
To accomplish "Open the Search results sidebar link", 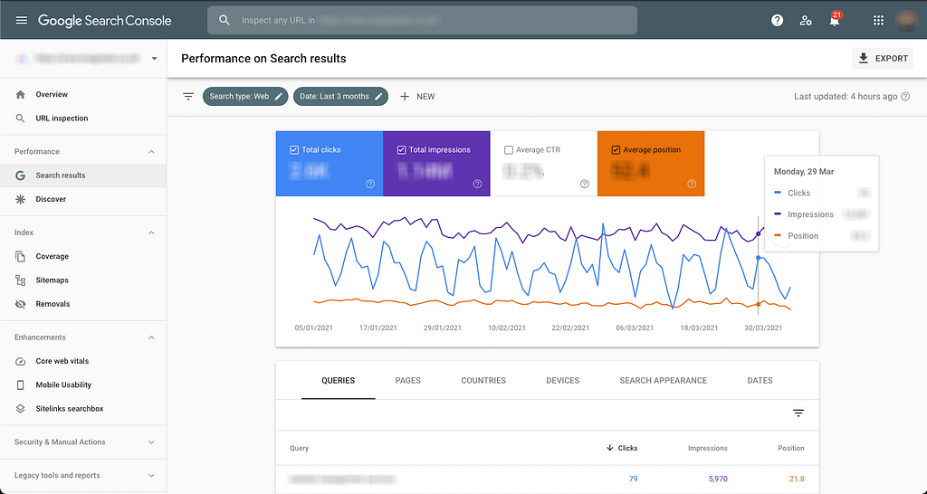I will pyautogui.click(x=82, y=176).
